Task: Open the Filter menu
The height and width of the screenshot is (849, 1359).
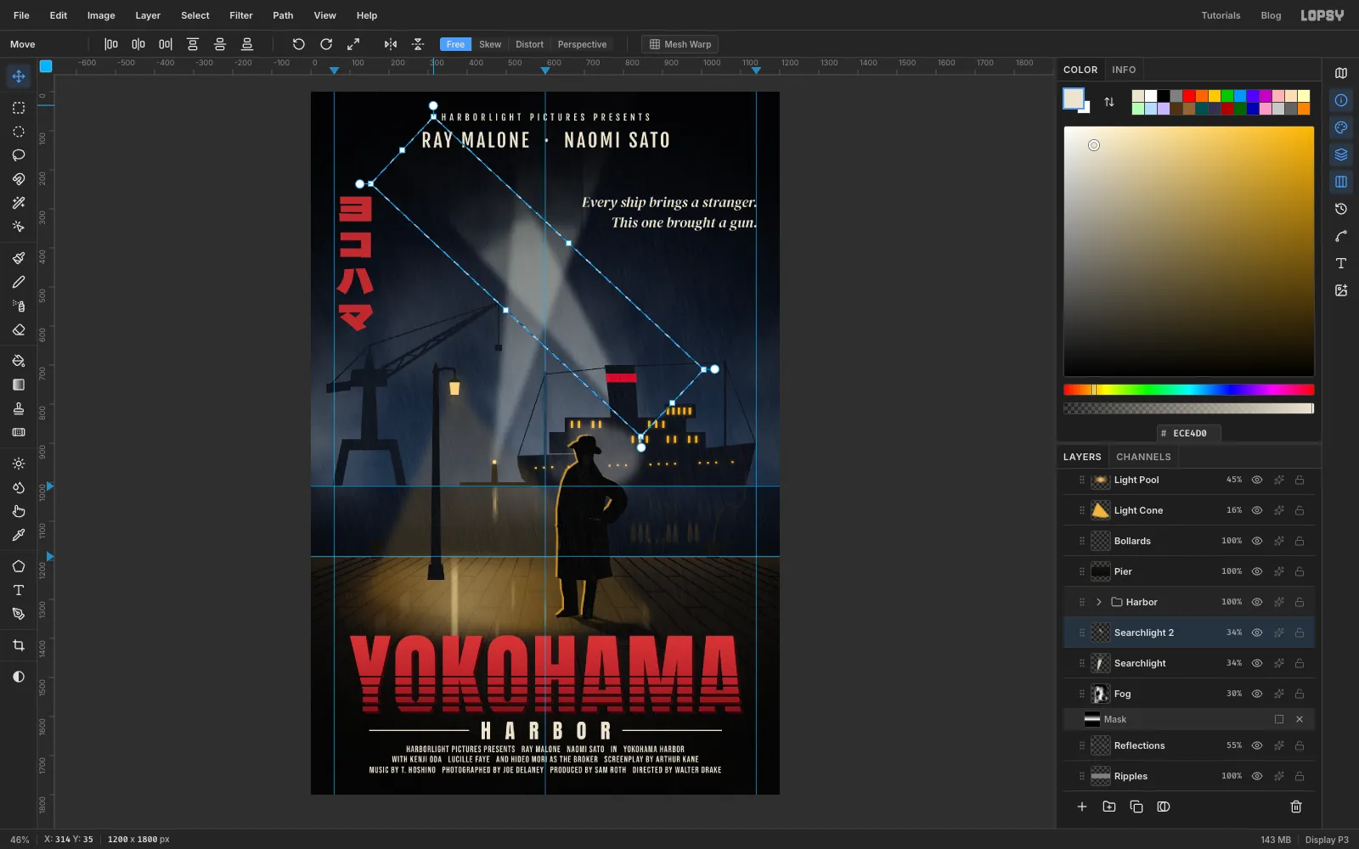Action: [x=241, y=15]
